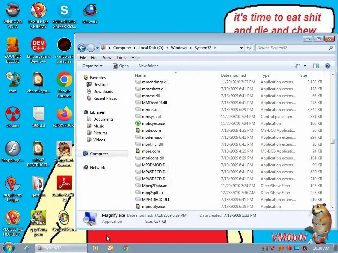
Task: Select the Control Panel desktop icon
Action: pyautogui.click(x=64, y=221)
